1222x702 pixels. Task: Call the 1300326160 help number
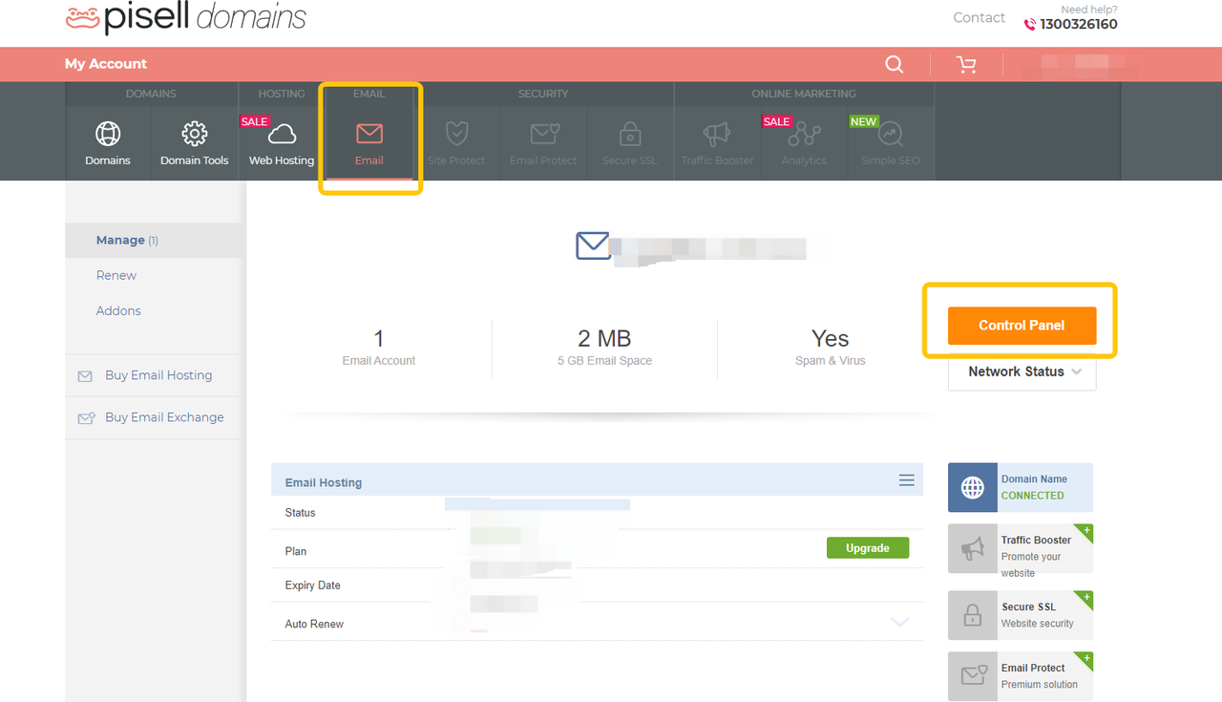coord(1079,25)
